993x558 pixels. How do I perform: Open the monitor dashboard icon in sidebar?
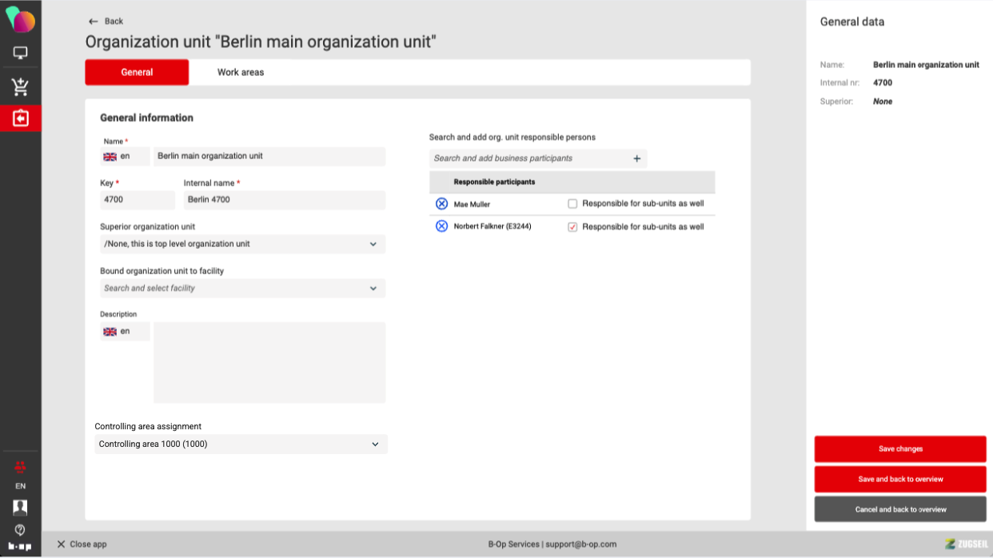(x=20, y=54)
